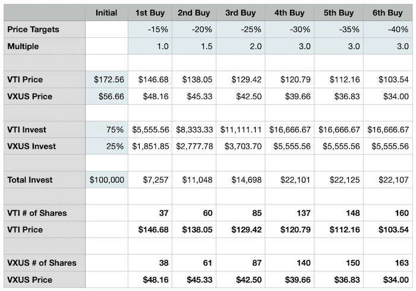Select the 61 VXUS shares cell
The image size is (416, 291).
tap(194, 263)
